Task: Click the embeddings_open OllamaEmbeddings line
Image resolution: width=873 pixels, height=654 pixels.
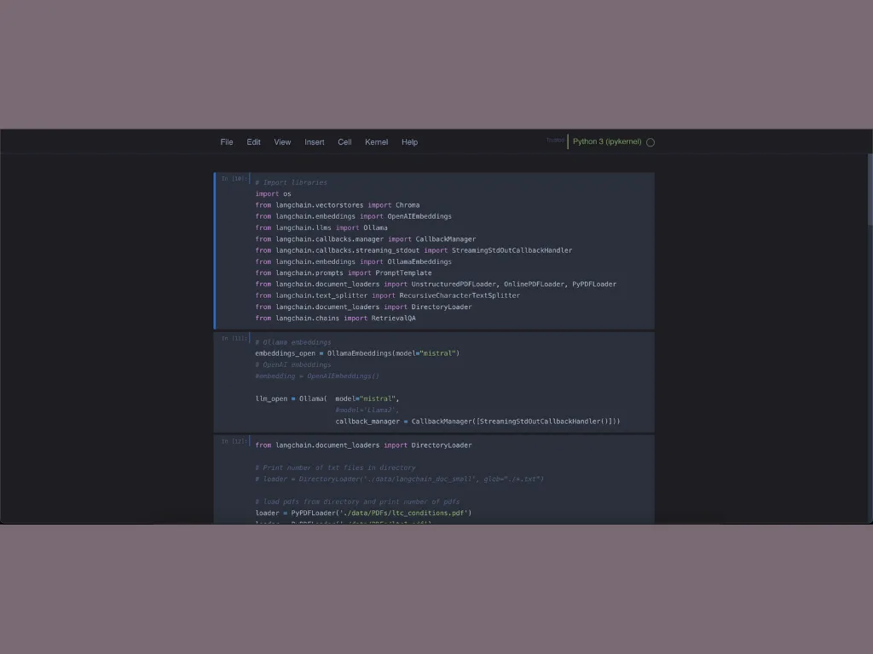Action: [x=356, y=353]
